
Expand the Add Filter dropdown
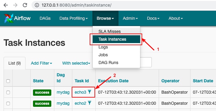tap(41, 63)
